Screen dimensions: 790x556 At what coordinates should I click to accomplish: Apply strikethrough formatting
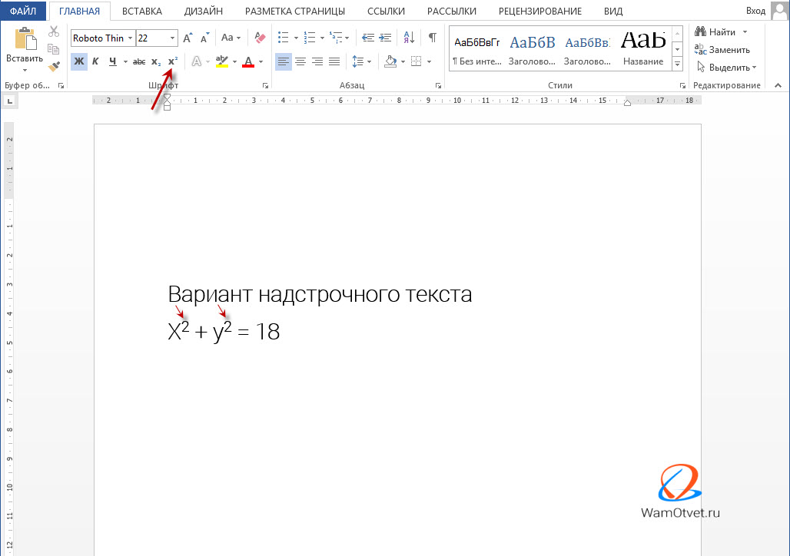[x=139, y=61]
